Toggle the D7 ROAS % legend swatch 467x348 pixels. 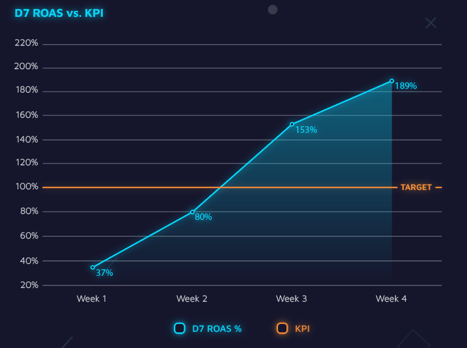pos(179,328)
